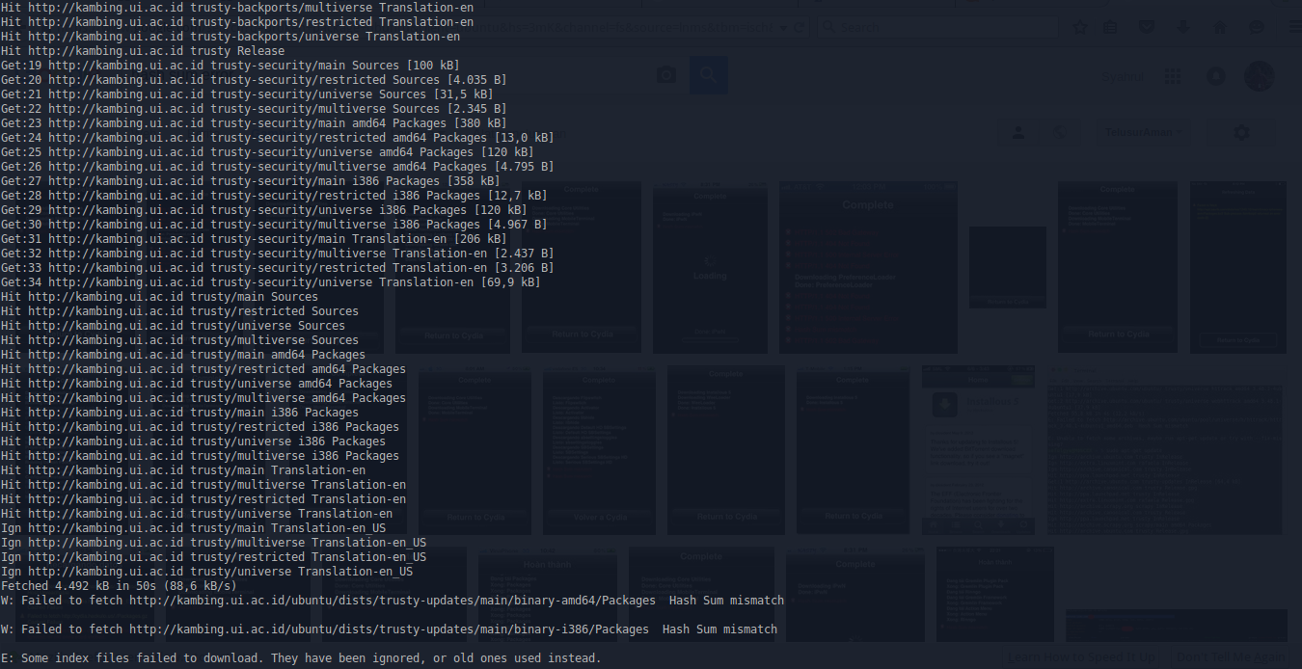This screenshot has height=669, width=1302.
Task: Open the Downloads arrow icon in Firefox toolbar
Action: coord(1183,27)
